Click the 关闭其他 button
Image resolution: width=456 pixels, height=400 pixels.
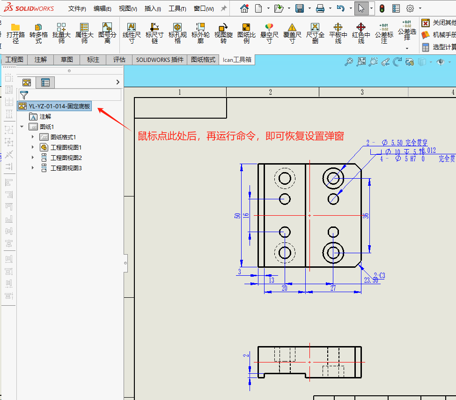click(438, 23)
